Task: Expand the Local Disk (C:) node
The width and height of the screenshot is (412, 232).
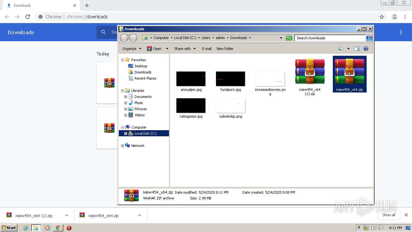Action: (x=126, y=133)
